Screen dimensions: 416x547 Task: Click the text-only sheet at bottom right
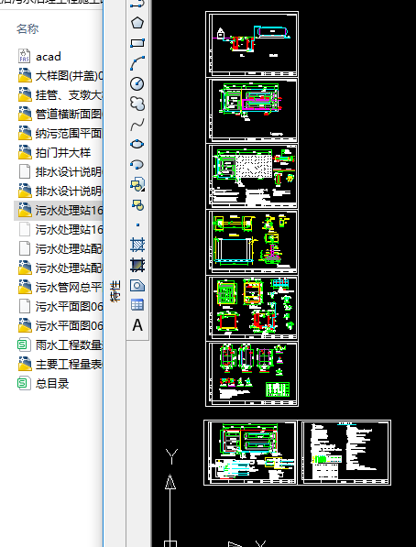pyautogui.click(x=345, y=453)
